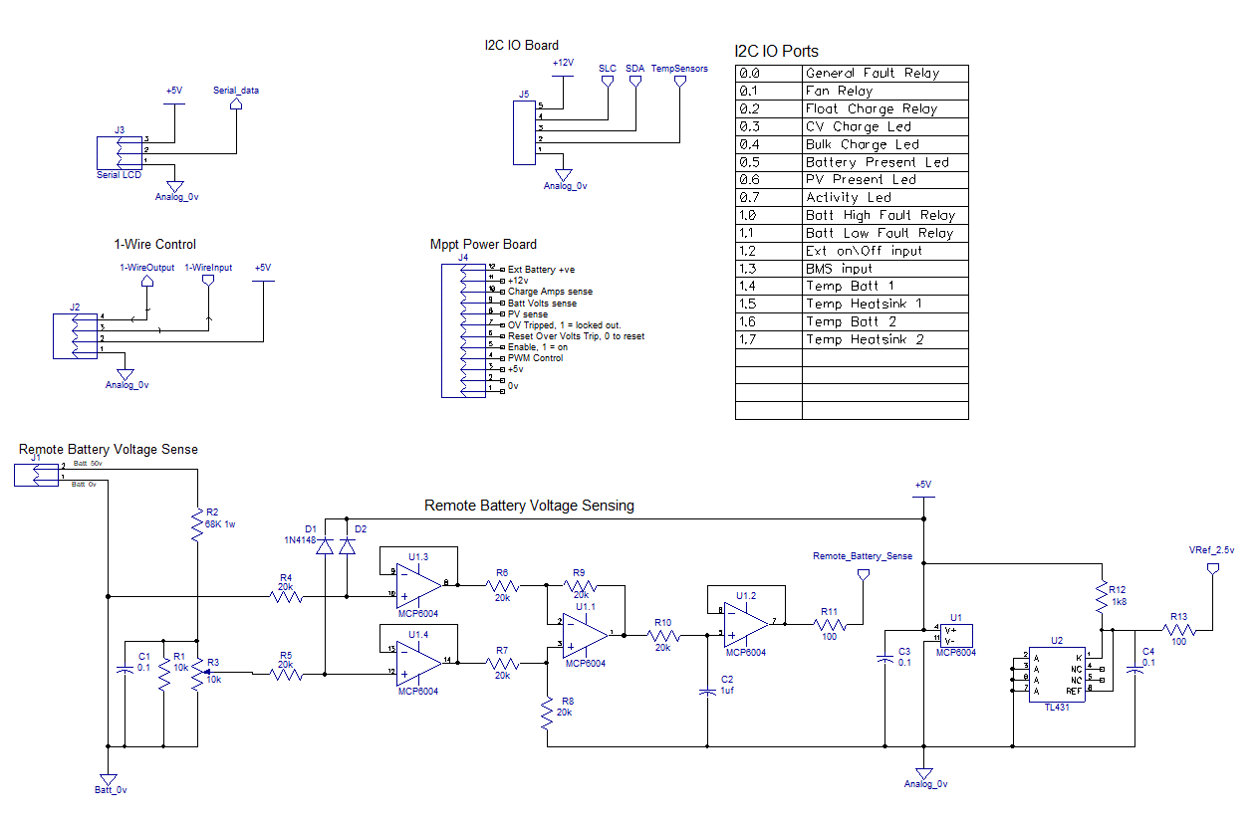Select the J3 Serial LCD connector

121,152
